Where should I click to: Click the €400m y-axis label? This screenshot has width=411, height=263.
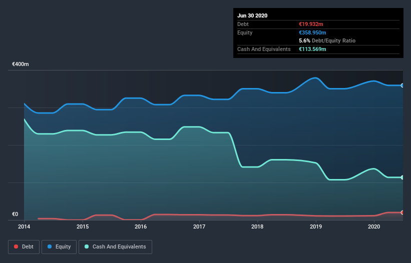pos(21,64)
